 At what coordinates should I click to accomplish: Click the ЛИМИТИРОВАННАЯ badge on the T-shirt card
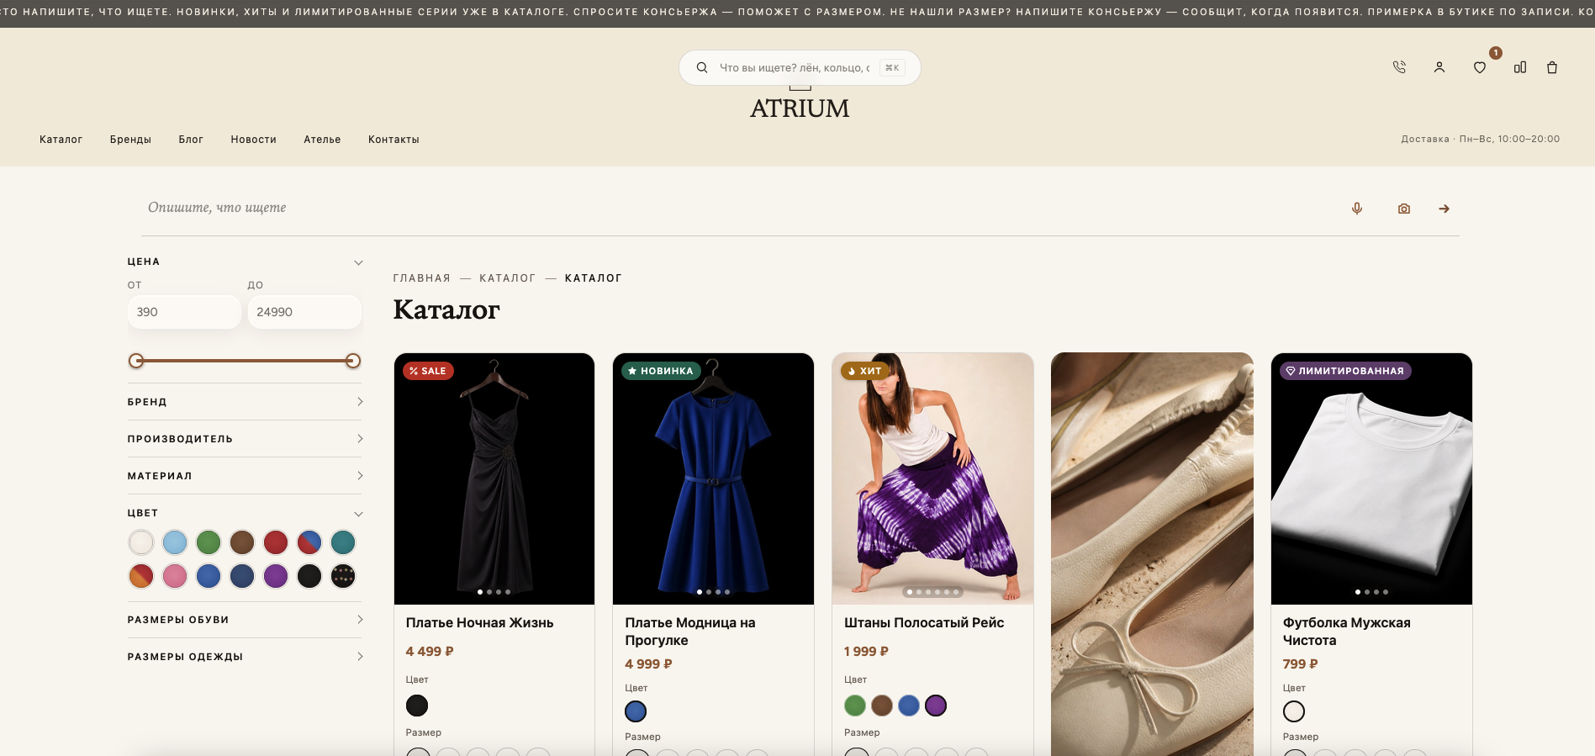pos(1345,371)
